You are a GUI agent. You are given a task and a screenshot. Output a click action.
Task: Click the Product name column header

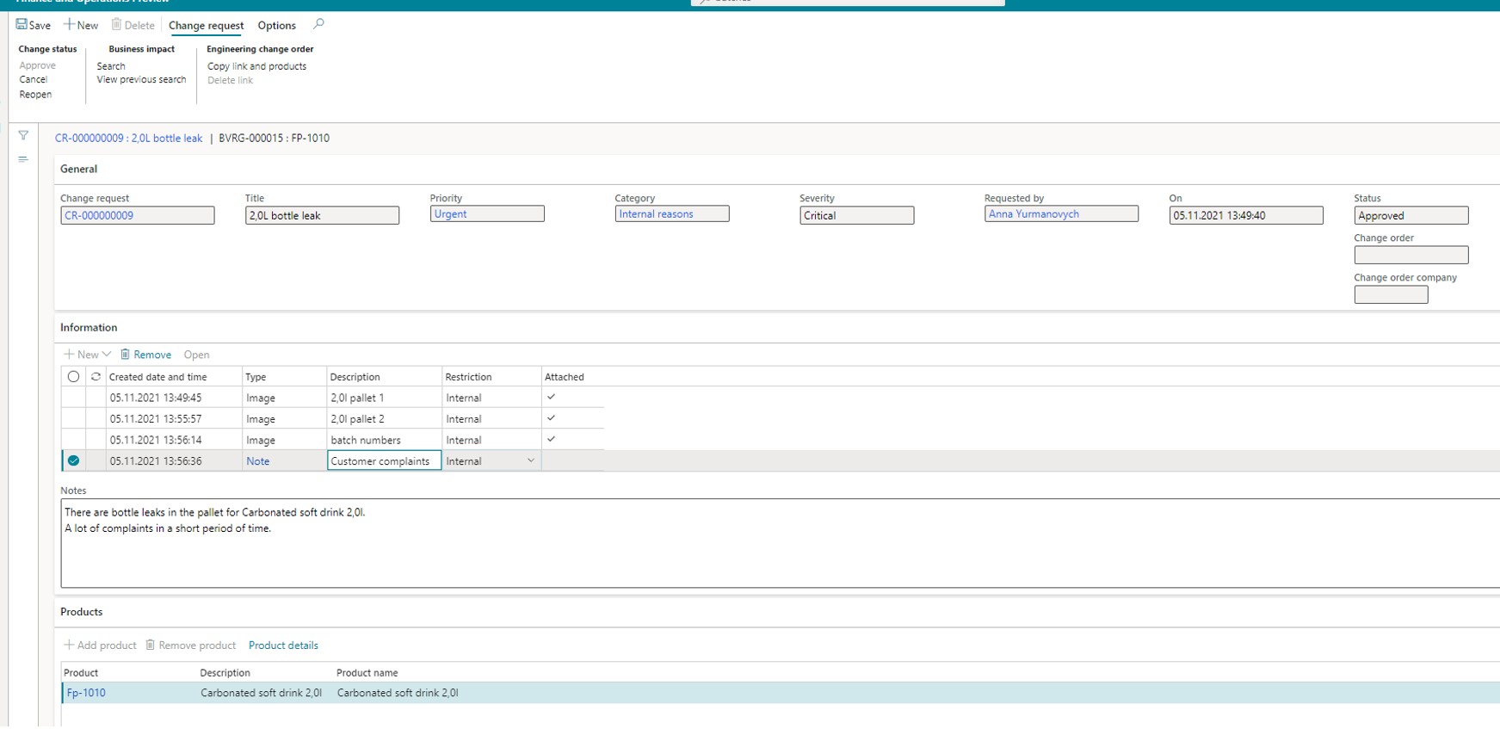367,673
